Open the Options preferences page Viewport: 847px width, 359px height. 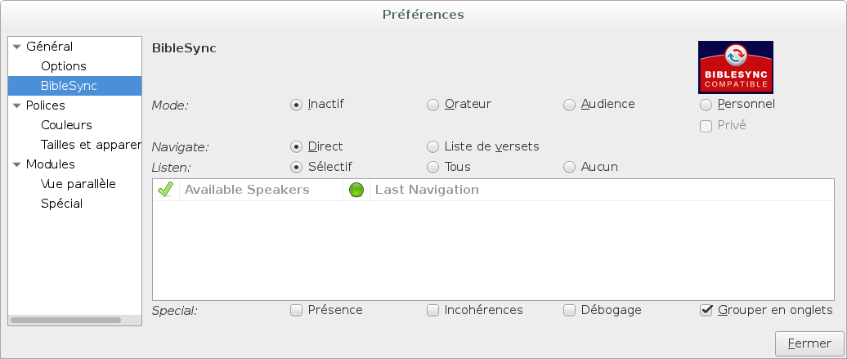pos(64,66)
